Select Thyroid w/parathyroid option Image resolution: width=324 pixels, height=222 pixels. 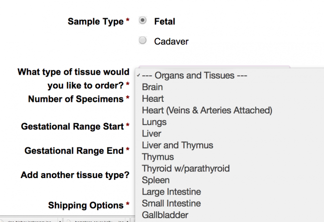tap(186, 168)
